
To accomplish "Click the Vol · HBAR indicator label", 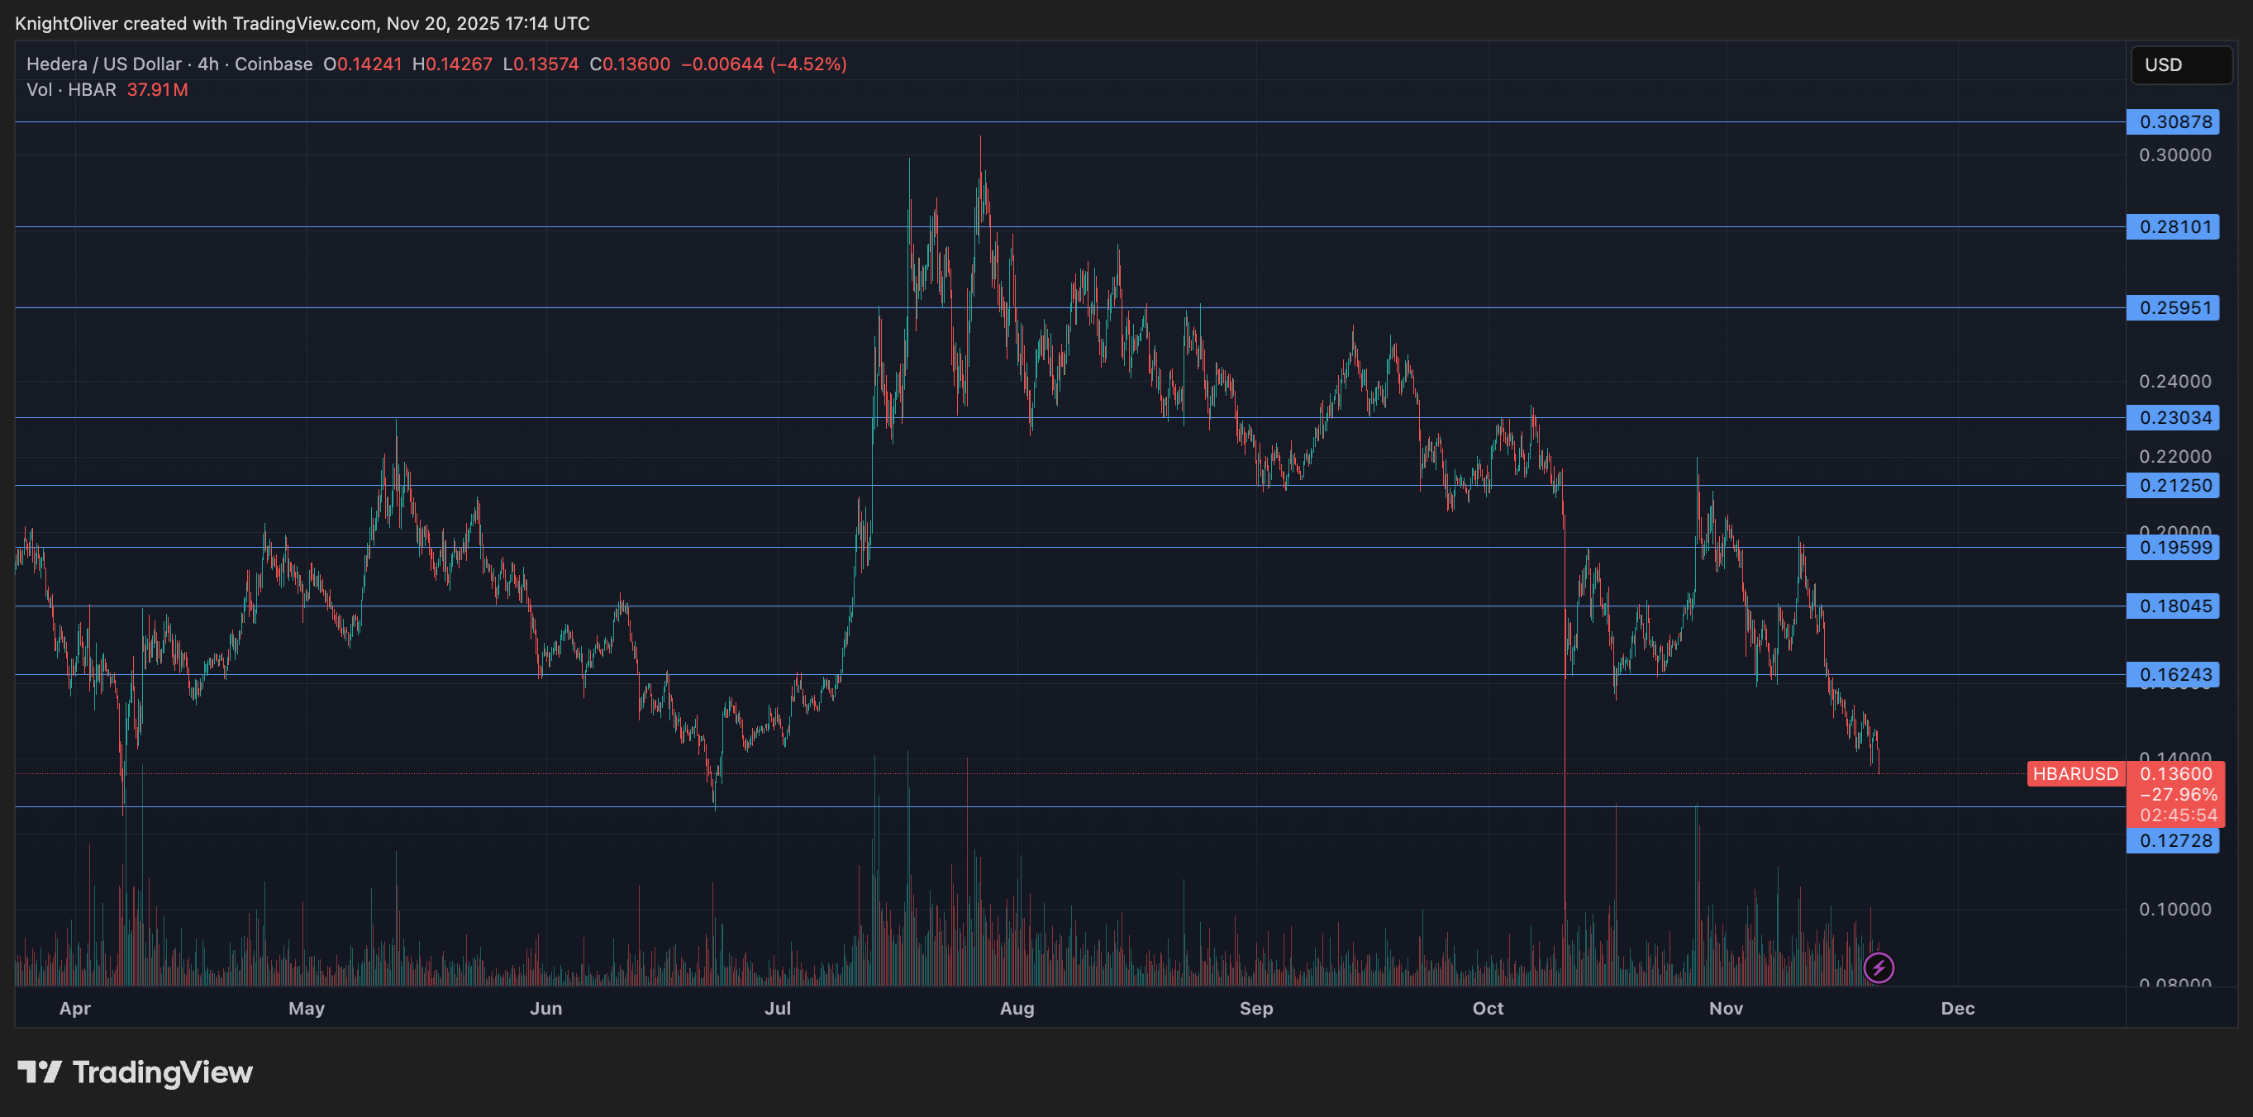I will 71,90.
